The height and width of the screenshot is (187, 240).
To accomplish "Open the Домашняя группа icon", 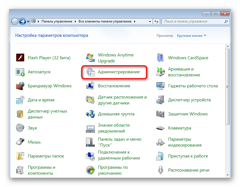I will (x=90, y=114).
